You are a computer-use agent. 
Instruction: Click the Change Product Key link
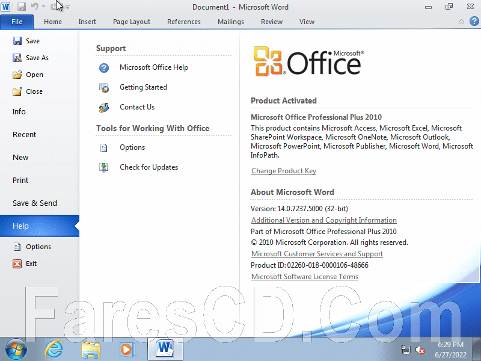pos(284,171)
